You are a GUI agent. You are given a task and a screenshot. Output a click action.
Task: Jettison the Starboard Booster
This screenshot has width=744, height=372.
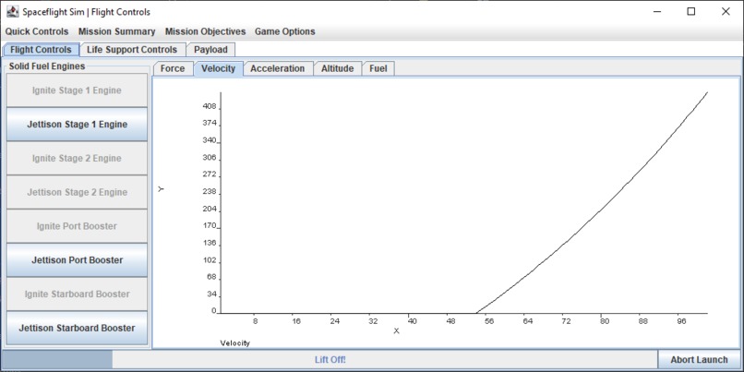(77, 328)
